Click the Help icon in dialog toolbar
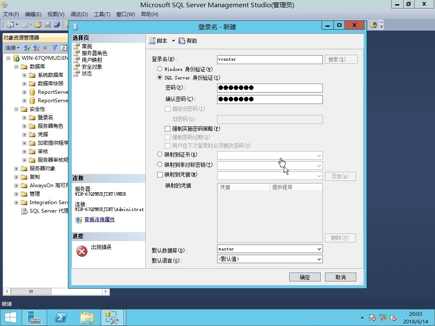 [x=182, y=41]
